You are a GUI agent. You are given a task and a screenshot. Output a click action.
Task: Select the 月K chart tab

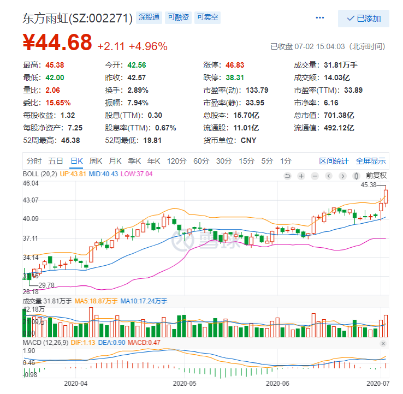pos(115,161)
